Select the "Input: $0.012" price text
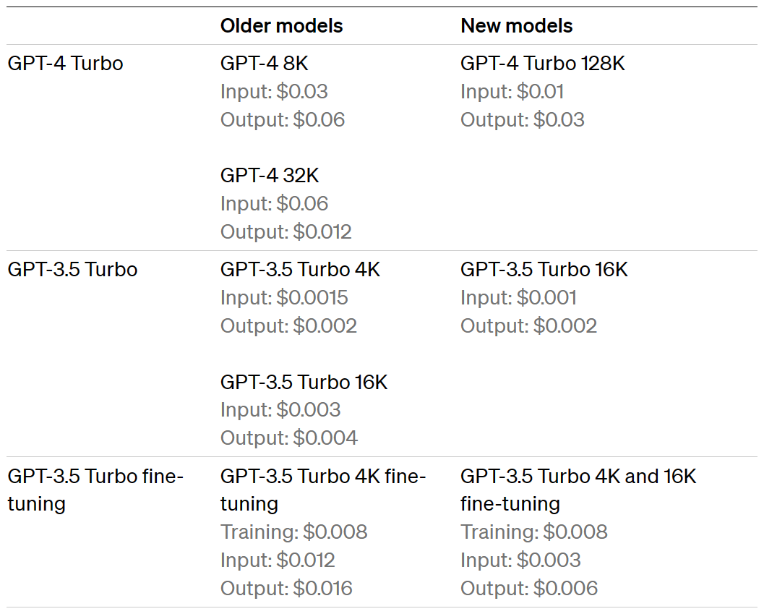This screenshot has height=614, width=764. [278, 560]
